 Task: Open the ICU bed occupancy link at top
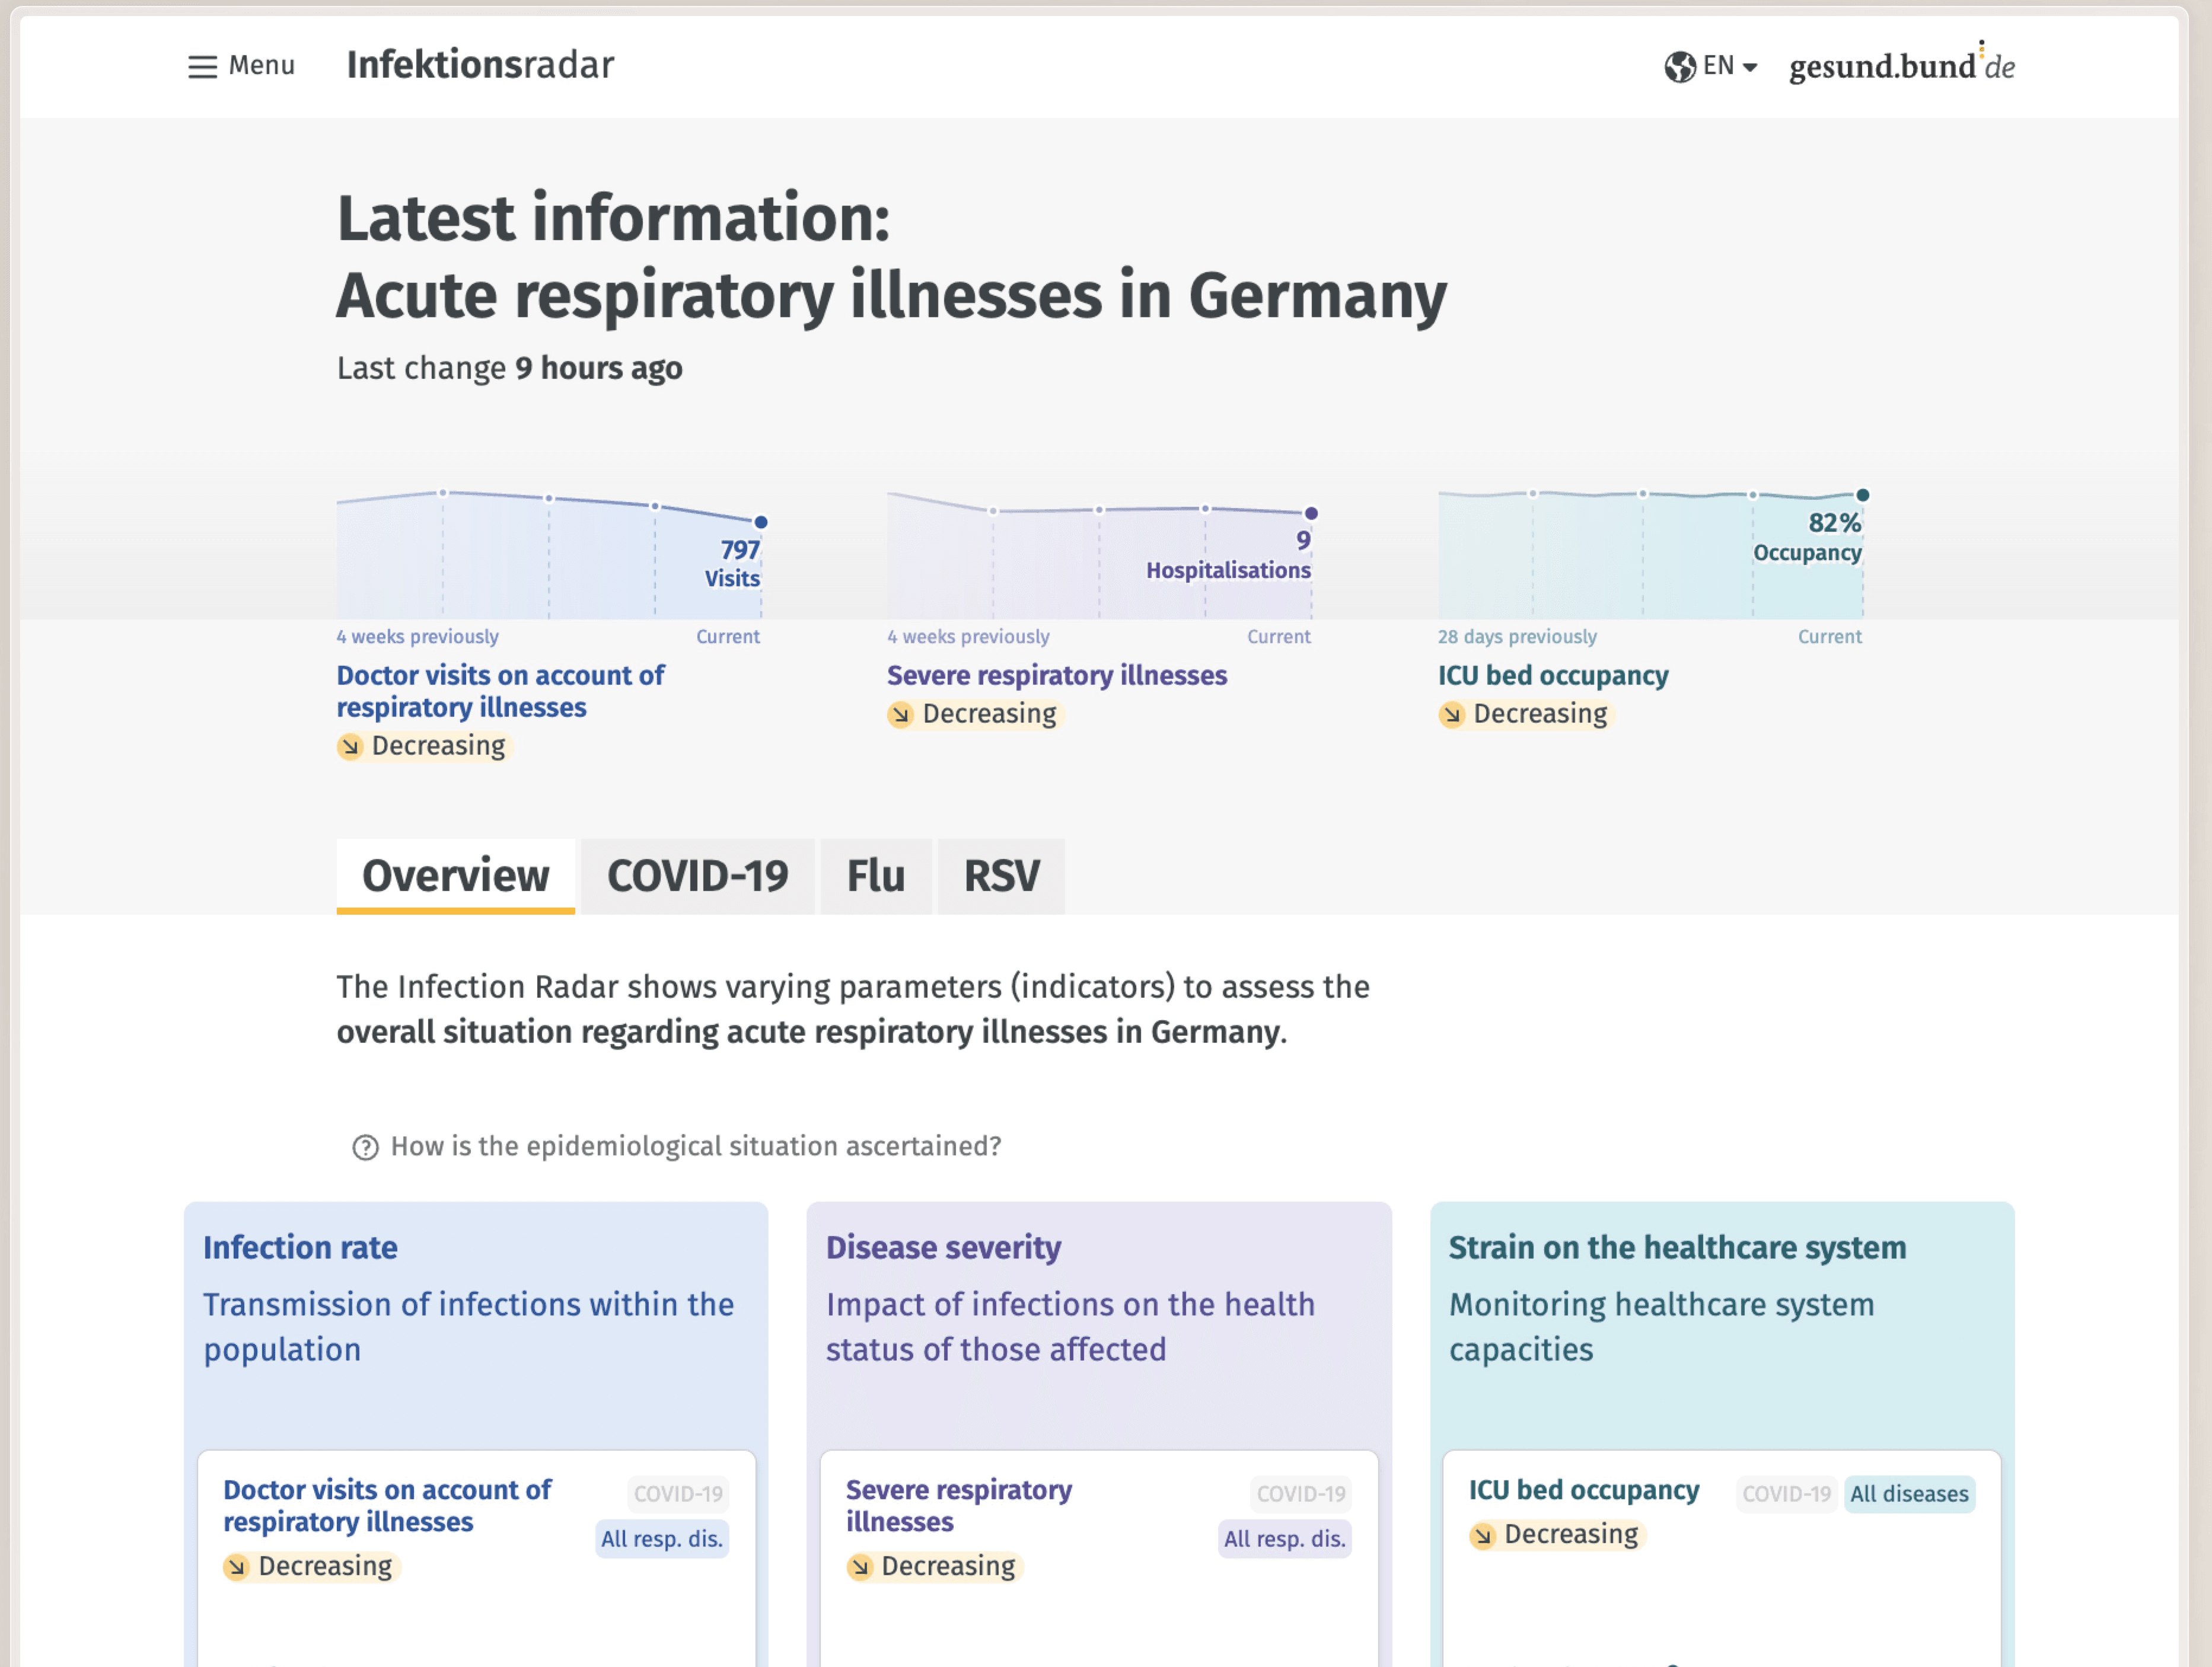point(1552,676)
